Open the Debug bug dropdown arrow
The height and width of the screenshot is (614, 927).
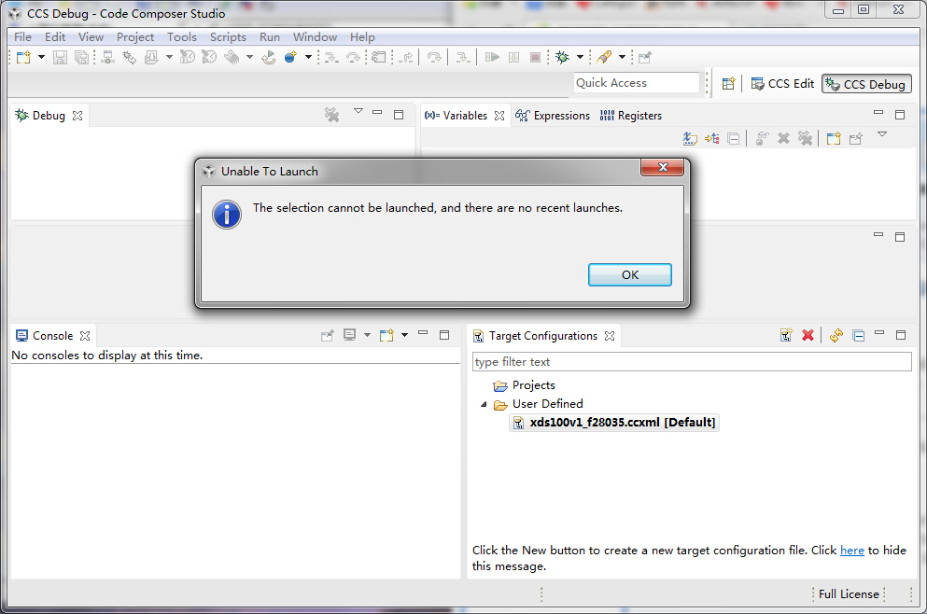click(580, 57)
